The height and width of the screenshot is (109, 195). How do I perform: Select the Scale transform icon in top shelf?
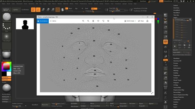[x=48, y=10]
